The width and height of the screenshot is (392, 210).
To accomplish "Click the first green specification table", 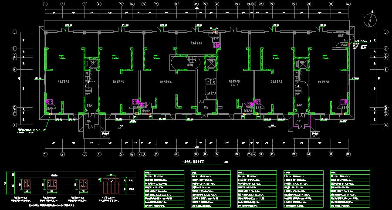I will [x=164, y=188].
